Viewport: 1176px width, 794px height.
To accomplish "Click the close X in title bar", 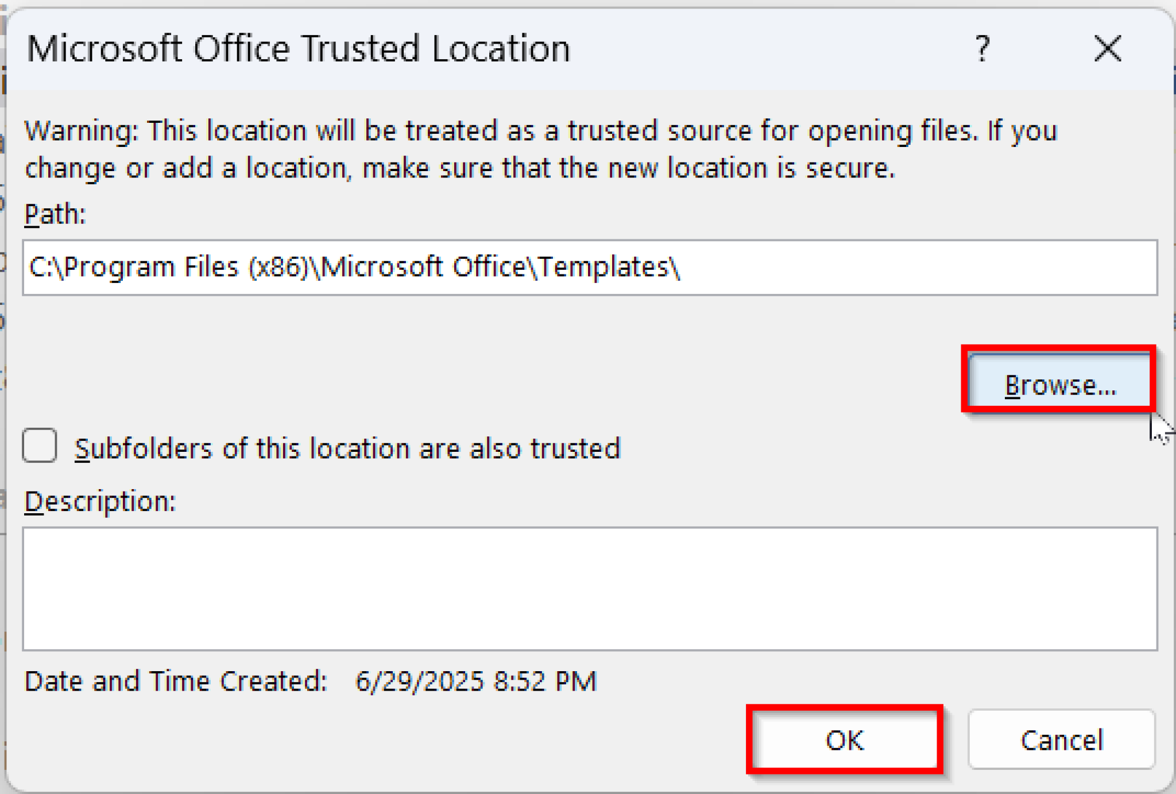I will [x=1107, y=49].
